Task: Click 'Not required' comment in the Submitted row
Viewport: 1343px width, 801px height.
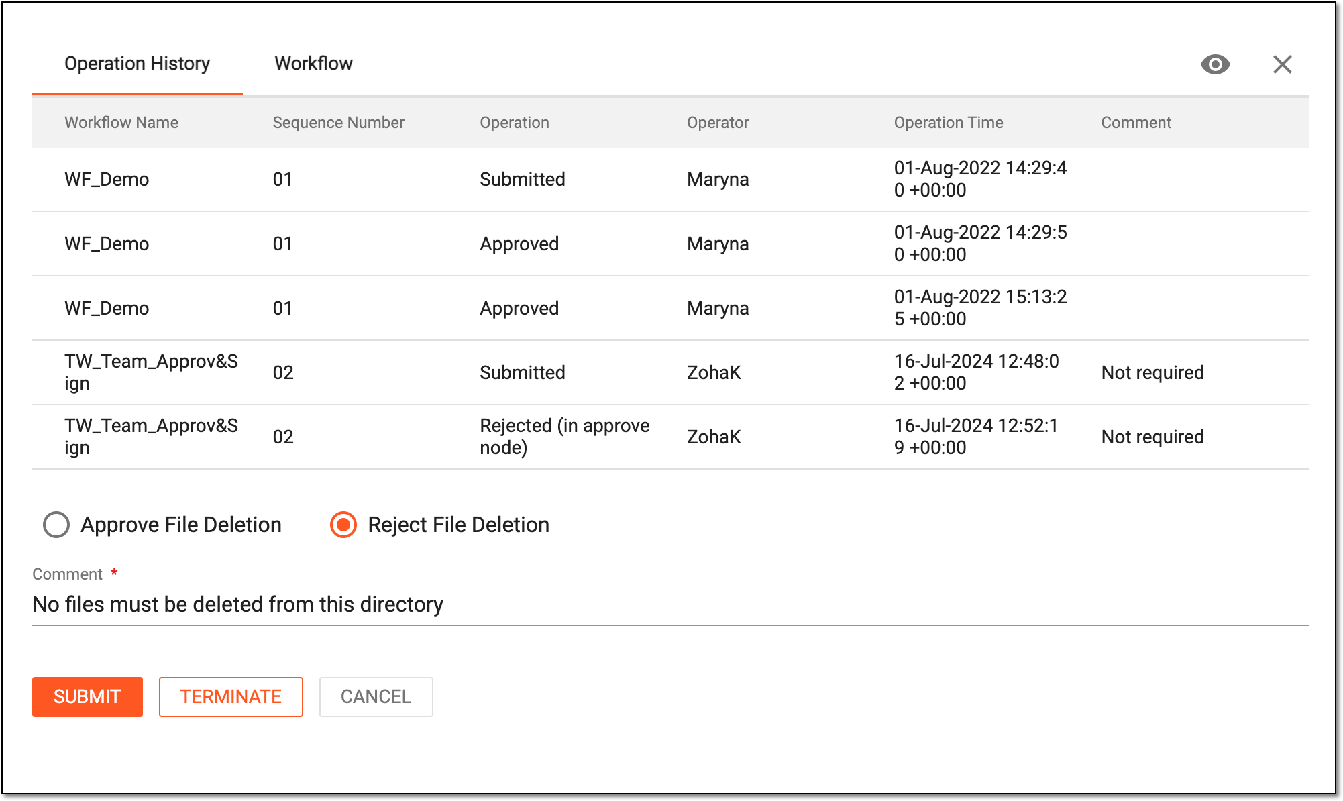Action: [x=1152, y=372]
